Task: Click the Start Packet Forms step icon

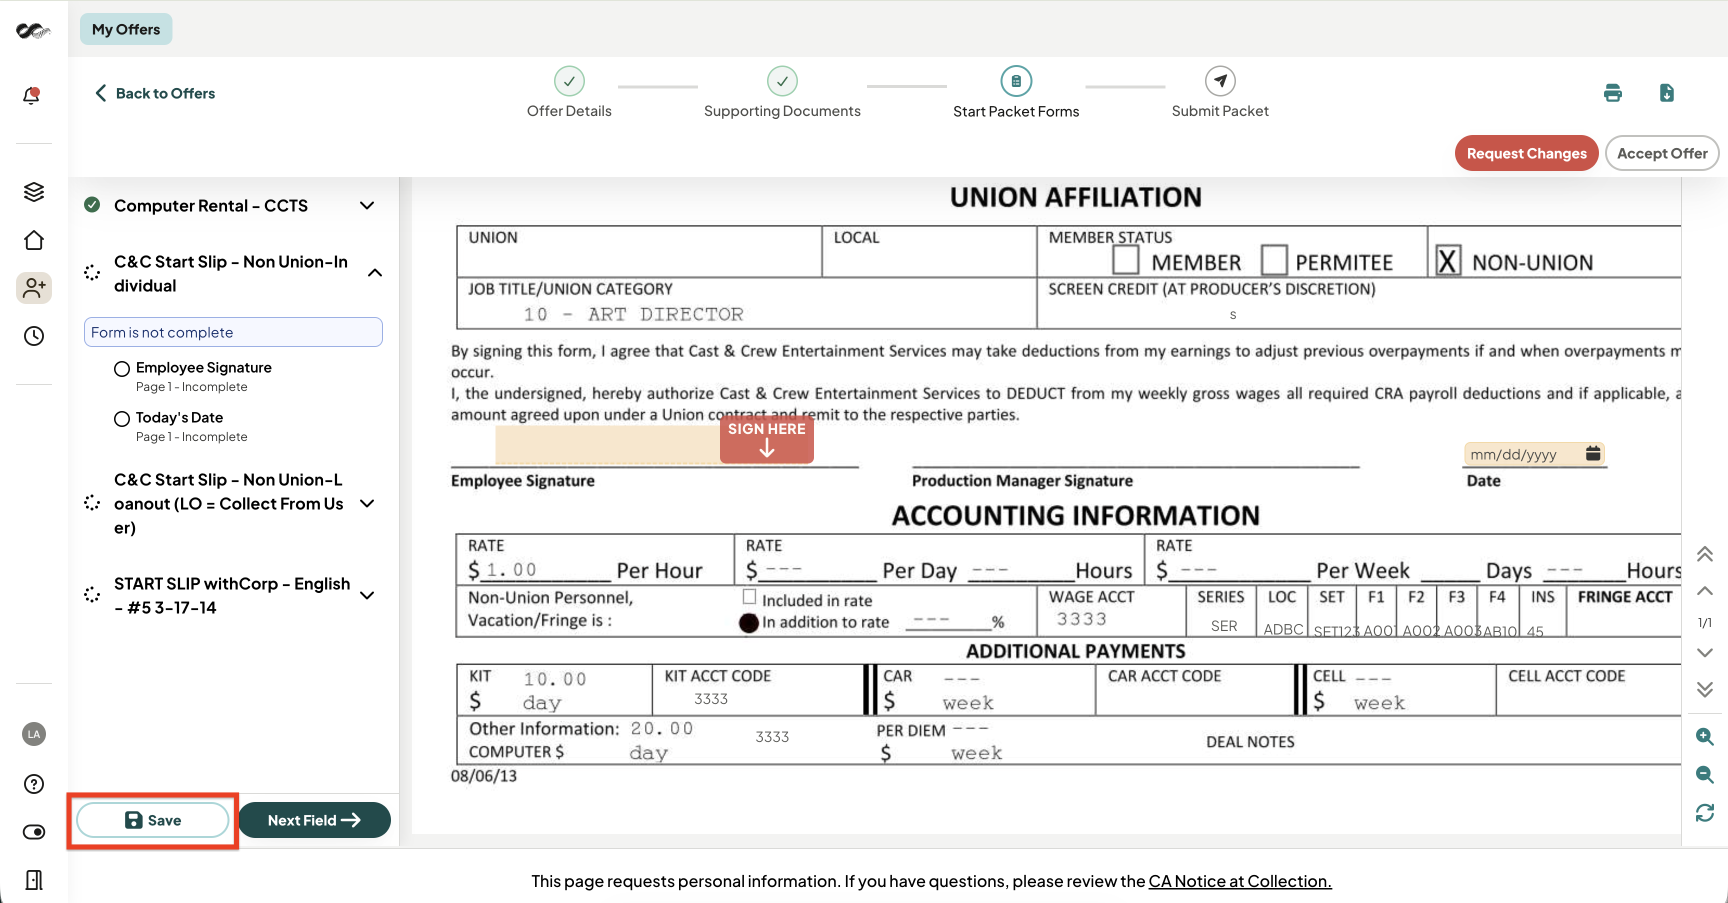Action: pyautogui.click(x=1016, y=81)
